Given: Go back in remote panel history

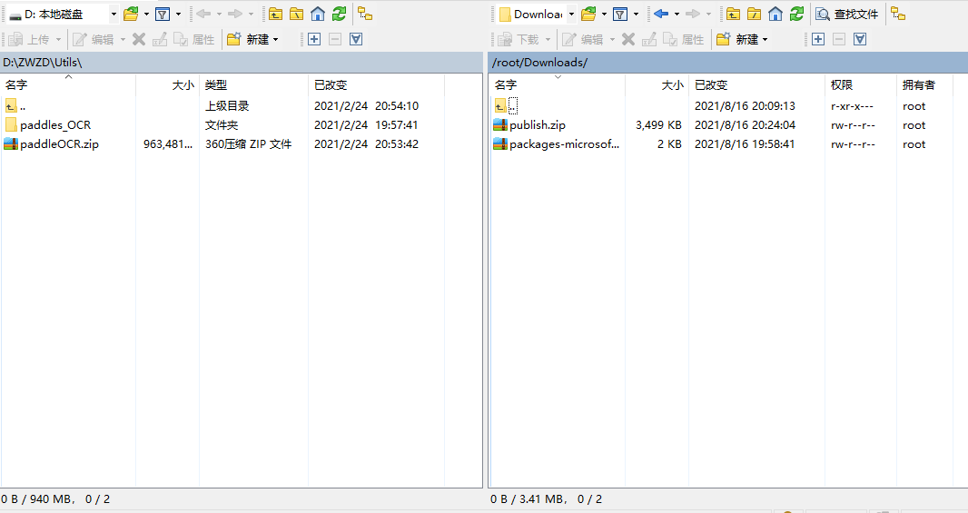Looking at the screenshot, I should click(x=661, y=14).
